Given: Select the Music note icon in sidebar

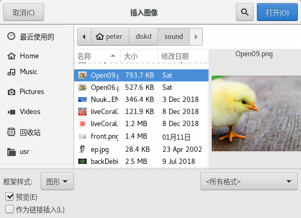Looking at the screenshot, I should tap(12, 72).
